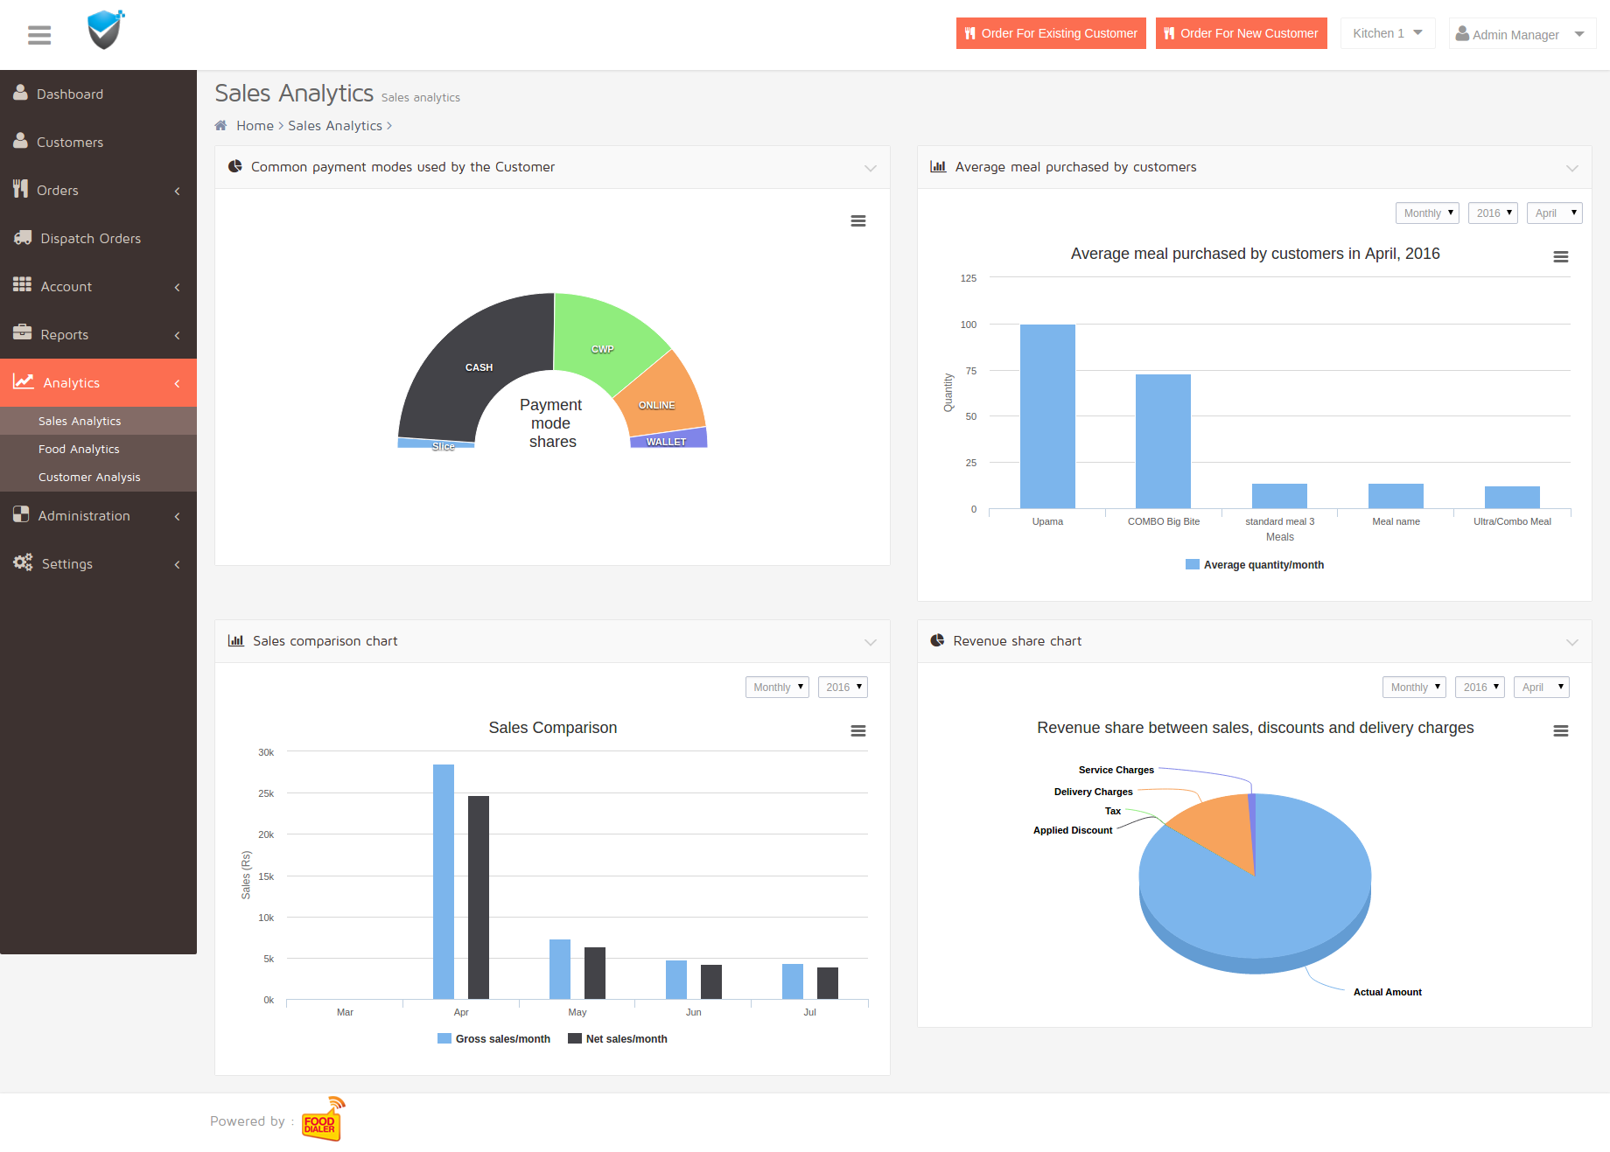
Task: Toggle Net sales/month legend series
Action: click(618, 1039)
